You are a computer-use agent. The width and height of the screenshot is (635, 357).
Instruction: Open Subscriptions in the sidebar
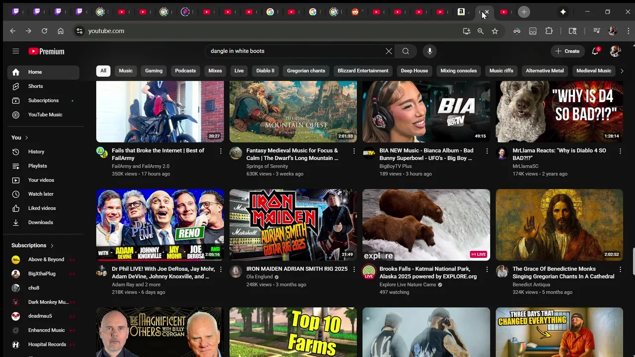click(x=43, y=101)
